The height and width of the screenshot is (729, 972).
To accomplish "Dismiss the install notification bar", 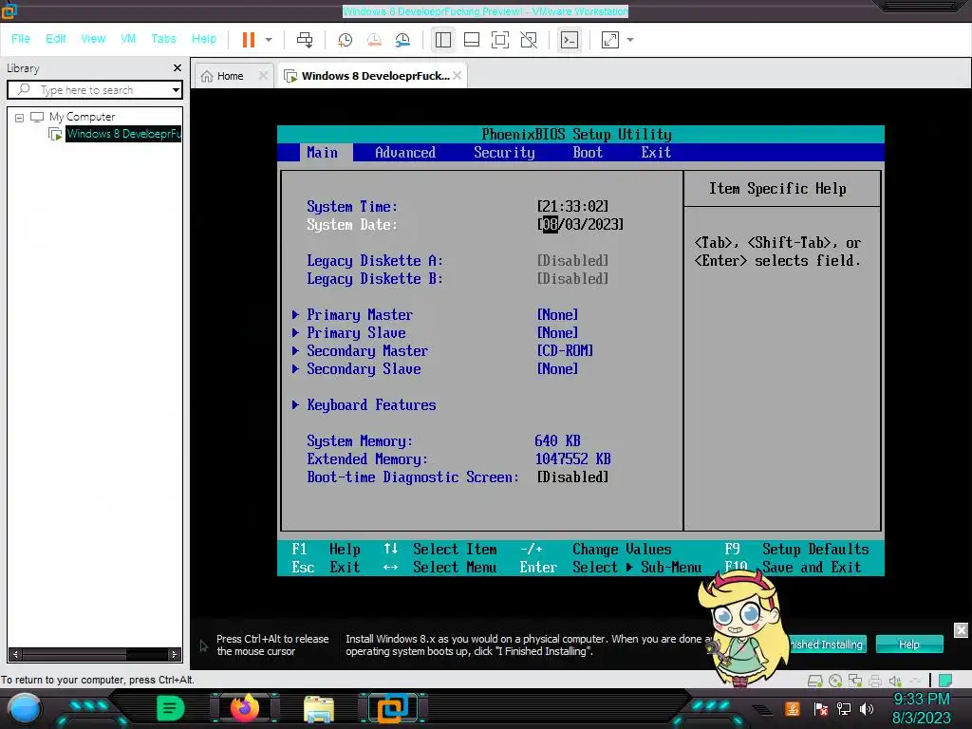I will (x=961, y=630).
